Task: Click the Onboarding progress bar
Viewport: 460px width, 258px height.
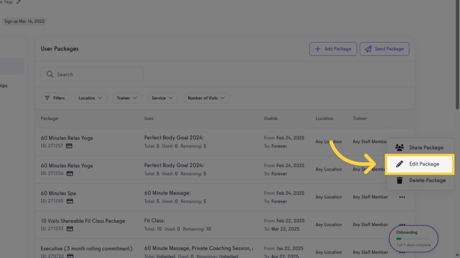Action: pos(414,239)
